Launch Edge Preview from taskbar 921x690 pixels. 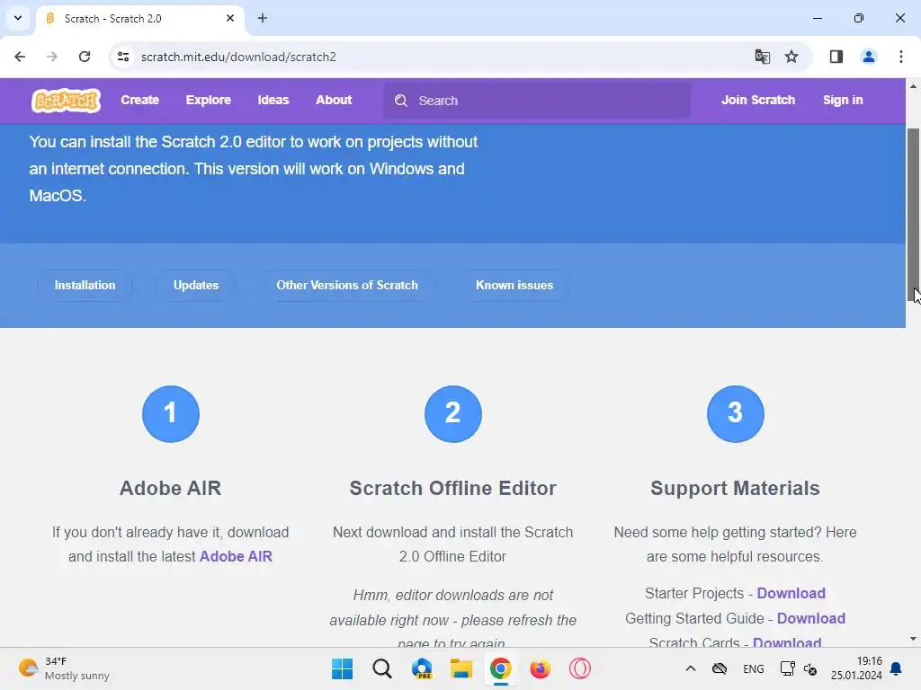tap(422, 668)
